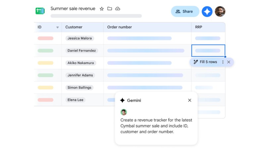This screenshot has height=149, width=265.
Task: Click the Elena Lee customer chip
Action: pyautogui.click(x=76, y=100)
